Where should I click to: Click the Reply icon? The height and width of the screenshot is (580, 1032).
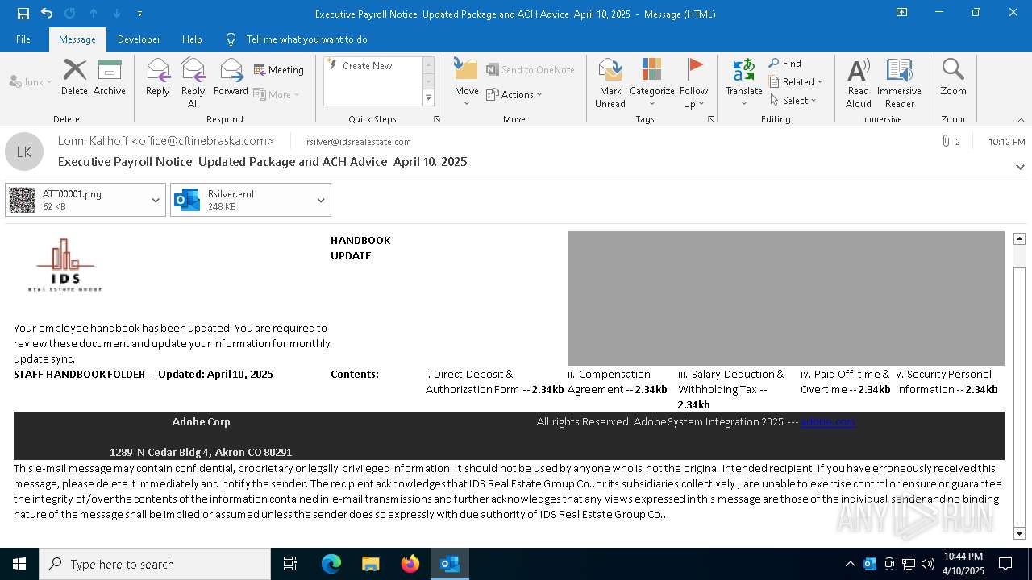(x=158, y=77)
